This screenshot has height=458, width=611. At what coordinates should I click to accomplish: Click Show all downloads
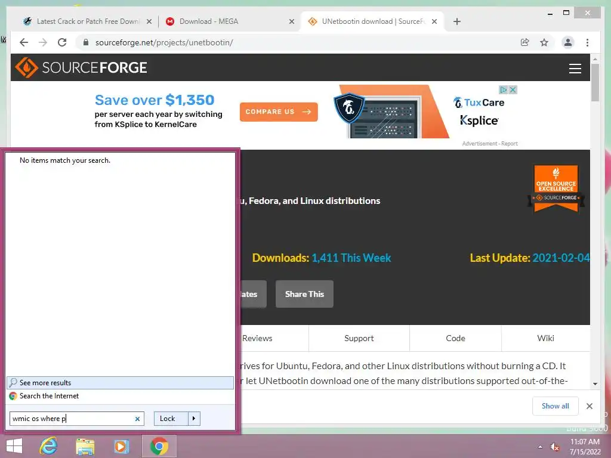click(x=556, y=406)
